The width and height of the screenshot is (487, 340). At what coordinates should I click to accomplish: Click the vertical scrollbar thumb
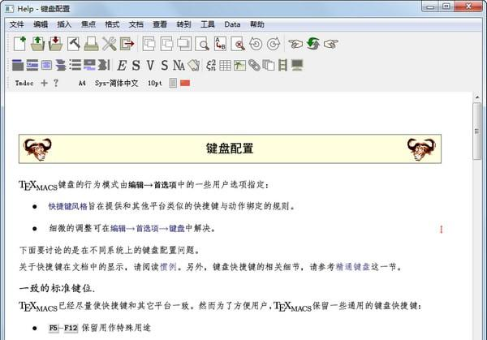pos(477,131)
